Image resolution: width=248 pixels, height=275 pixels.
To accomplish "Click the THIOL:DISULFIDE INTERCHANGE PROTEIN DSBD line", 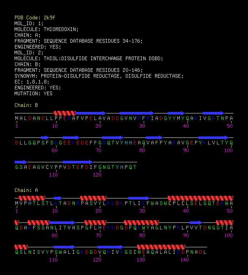I will click(x=89, y=58).
